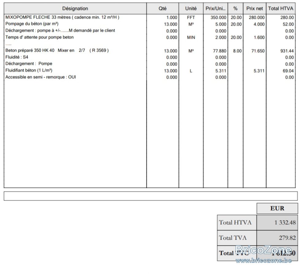Viewport: 308px width, 274px height.
Task: Select 'Total HTVA' label in the totals box
Action: pos(235,223)
